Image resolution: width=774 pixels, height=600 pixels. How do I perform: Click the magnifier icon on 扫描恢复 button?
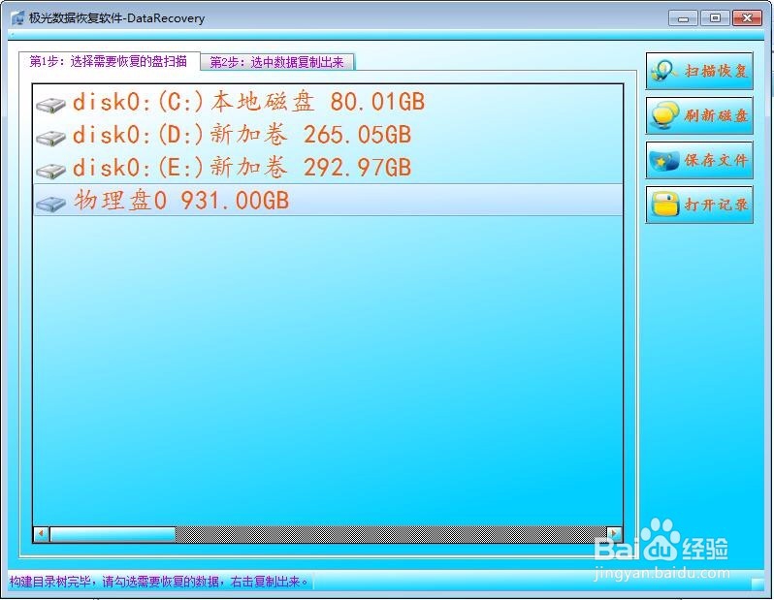pyautogui.click(x=664, y=71)
